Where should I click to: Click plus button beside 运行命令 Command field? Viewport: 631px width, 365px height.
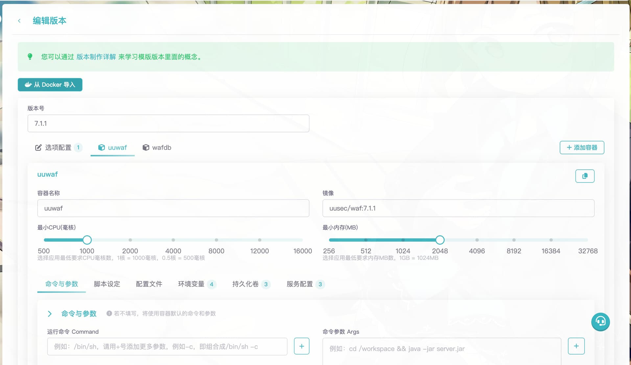[301, 346]
